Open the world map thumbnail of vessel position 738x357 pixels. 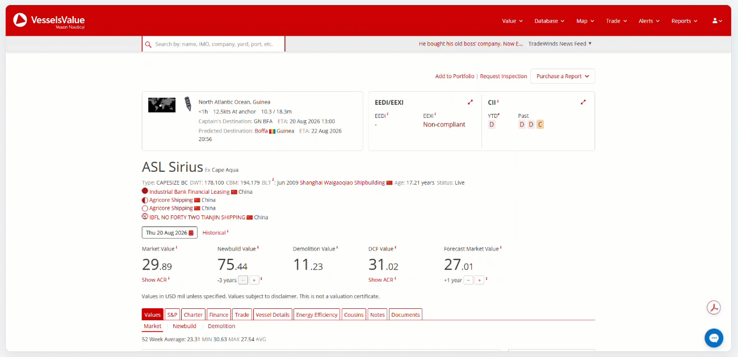point(162,105)
